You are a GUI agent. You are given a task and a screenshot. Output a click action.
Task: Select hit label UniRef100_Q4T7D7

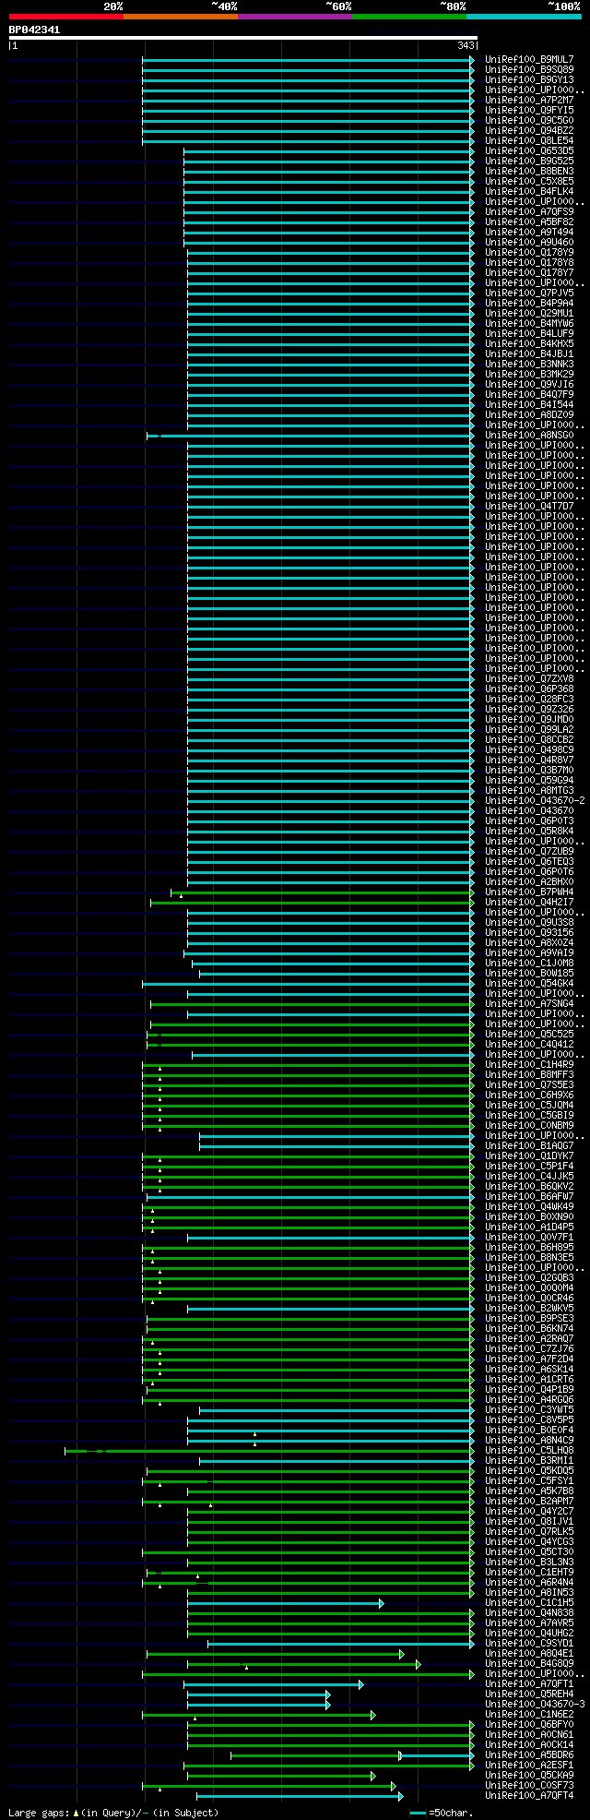[x=529, y=507]
